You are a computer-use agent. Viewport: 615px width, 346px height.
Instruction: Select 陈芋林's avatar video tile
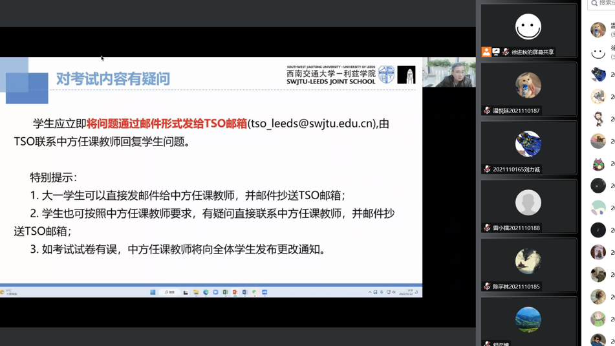pos(528,261)
